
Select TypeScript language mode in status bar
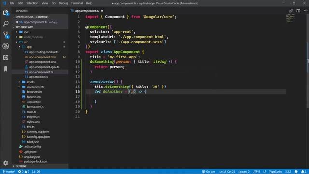click(x=276, y=172)
